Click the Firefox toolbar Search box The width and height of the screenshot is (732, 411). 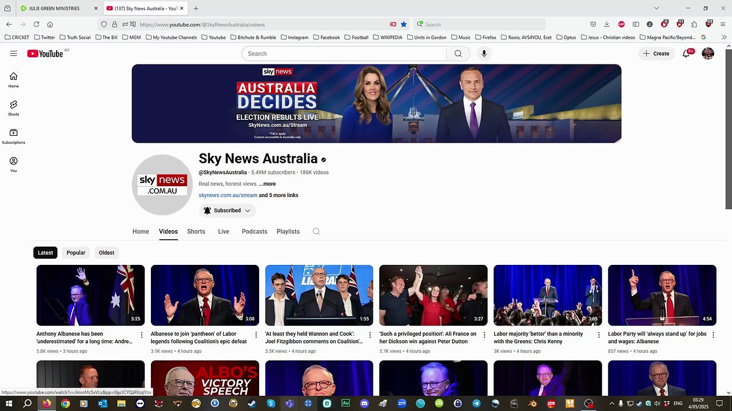pyautogui.click(x=479, y=25)
